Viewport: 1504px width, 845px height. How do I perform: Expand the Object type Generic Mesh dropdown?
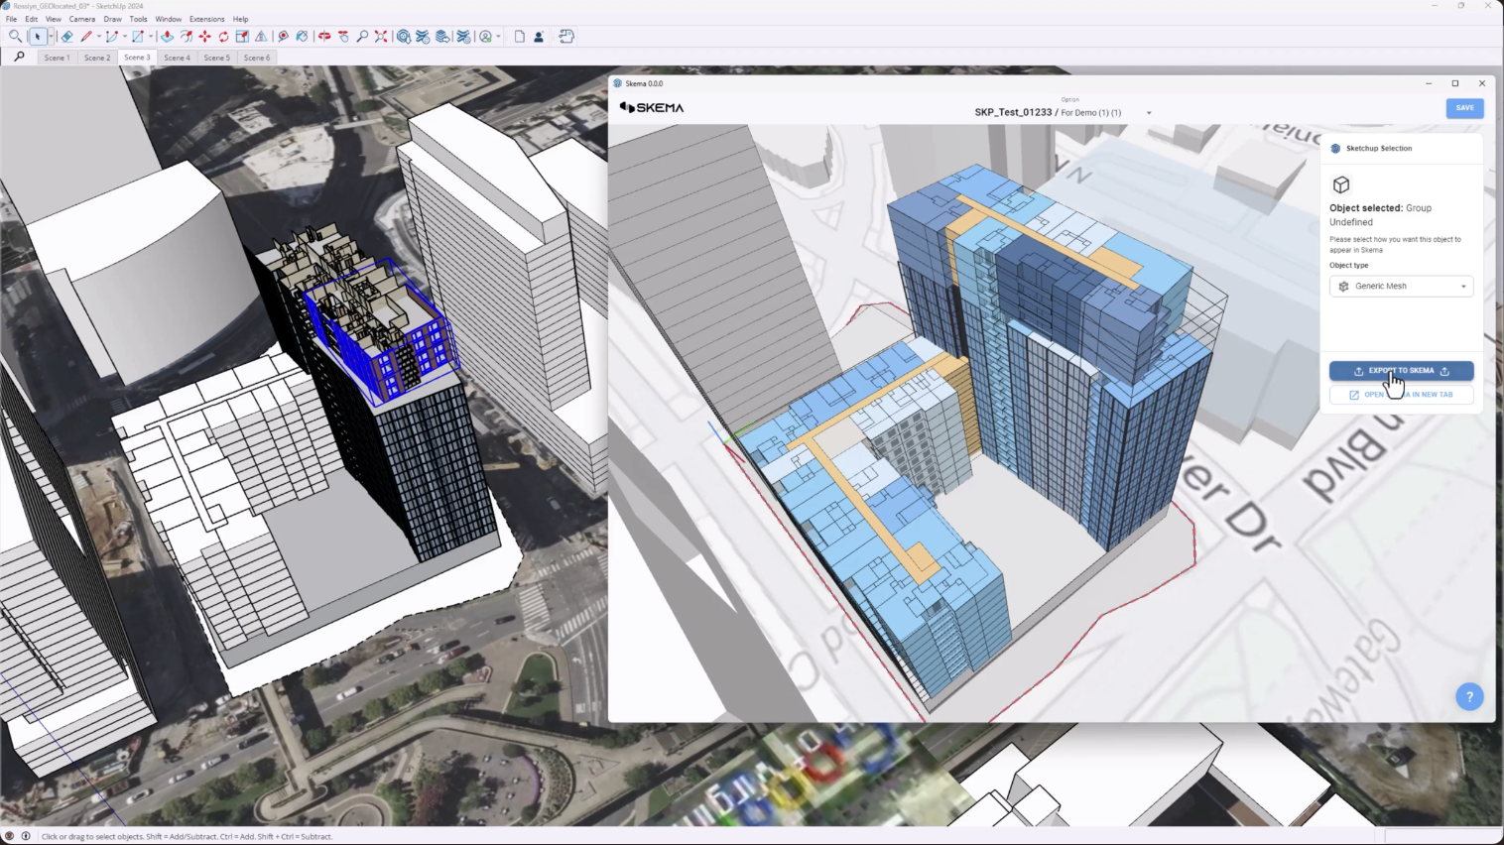tap(1401, 286)
